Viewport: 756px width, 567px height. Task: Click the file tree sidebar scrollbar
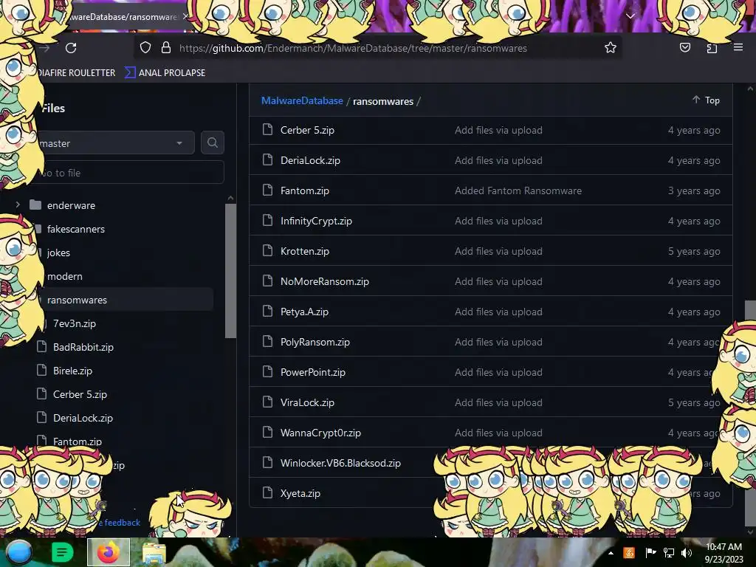[230, 271]
